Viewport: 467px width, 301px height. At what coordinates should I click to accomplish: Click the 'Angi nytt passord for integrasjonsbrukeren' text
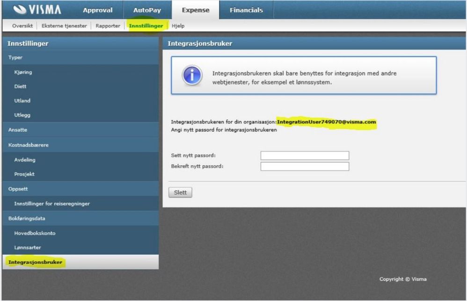click(x=224, y=130)
